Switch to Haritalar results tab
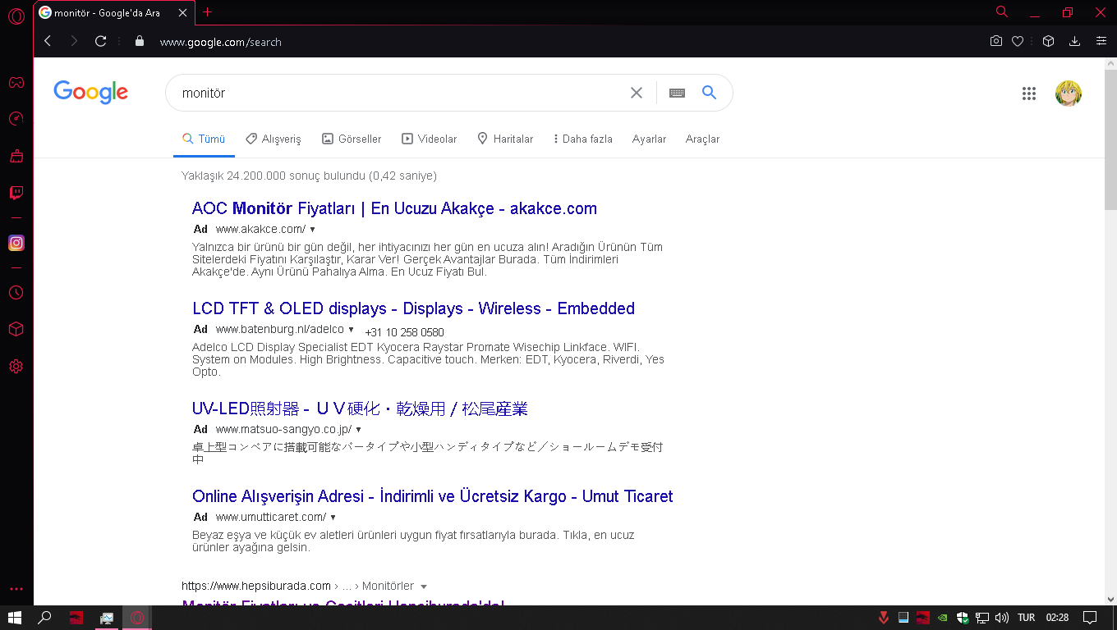Image resolution: width=1117 pixels, height=630 pixels. coord(505,139)
